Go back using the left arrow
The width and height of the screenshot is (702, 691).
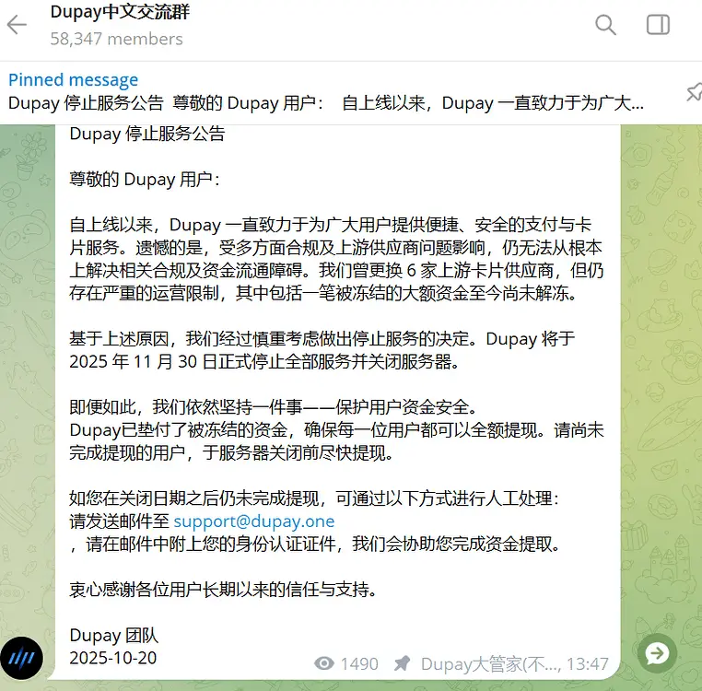(x=17, y=25)
